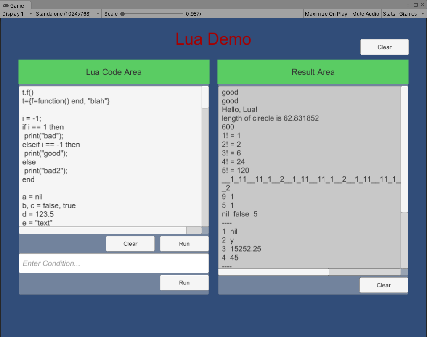Click the code line 'd = 123.5'
427x337 pixels.
pos(38,214)
